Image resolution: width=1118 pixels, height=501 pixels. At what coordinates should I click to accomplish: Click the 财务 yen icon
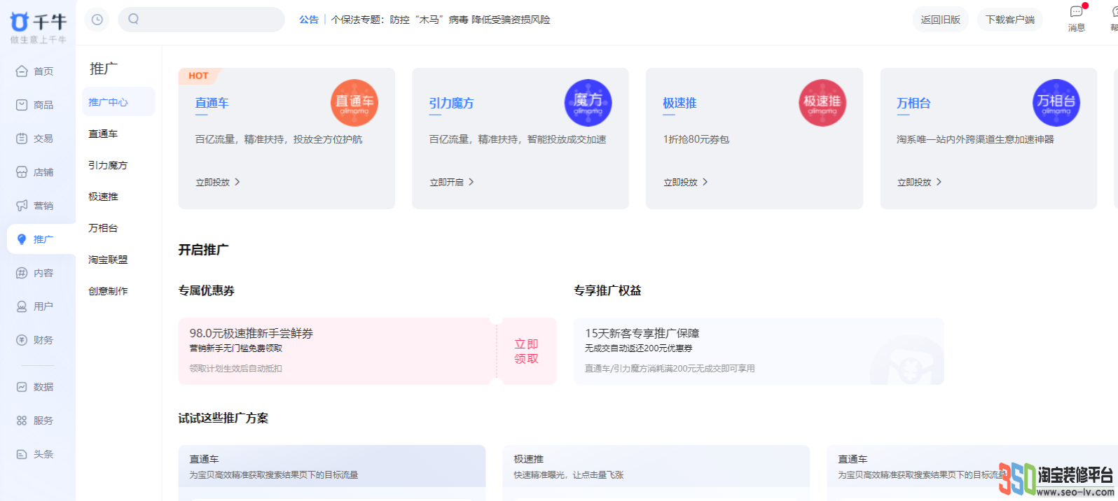click(x=22, y=340)
